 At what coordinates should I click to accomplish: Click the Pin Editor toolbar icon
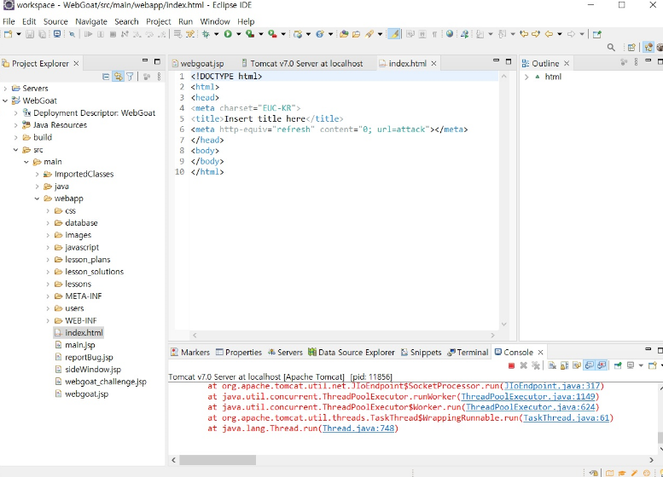[596, 34]
